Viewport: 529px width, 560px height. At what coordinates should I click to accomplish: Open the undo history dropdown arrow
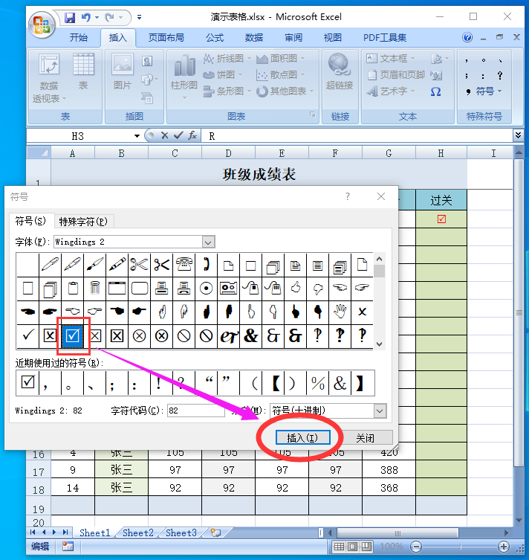tap(97, 17)
